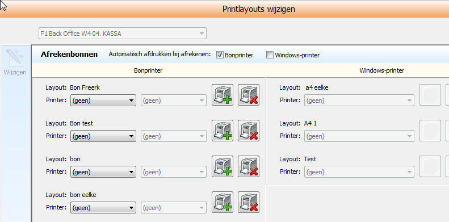Image resolution: width=449 pixels, height=222 pixels.
Task: Remove printer for bon eelke layout
Action: click(249, 202)
